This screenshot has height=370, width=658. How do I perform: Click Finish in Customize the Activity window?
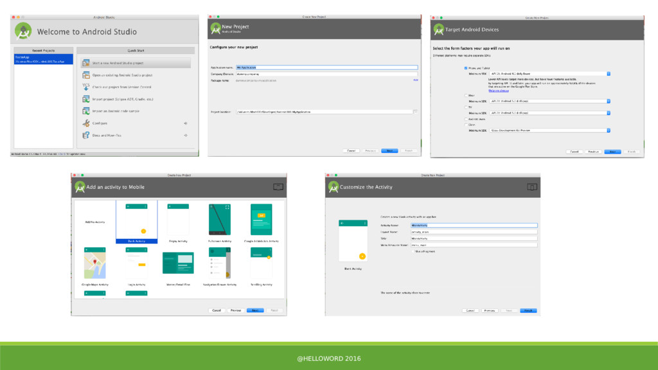[528, 311]
